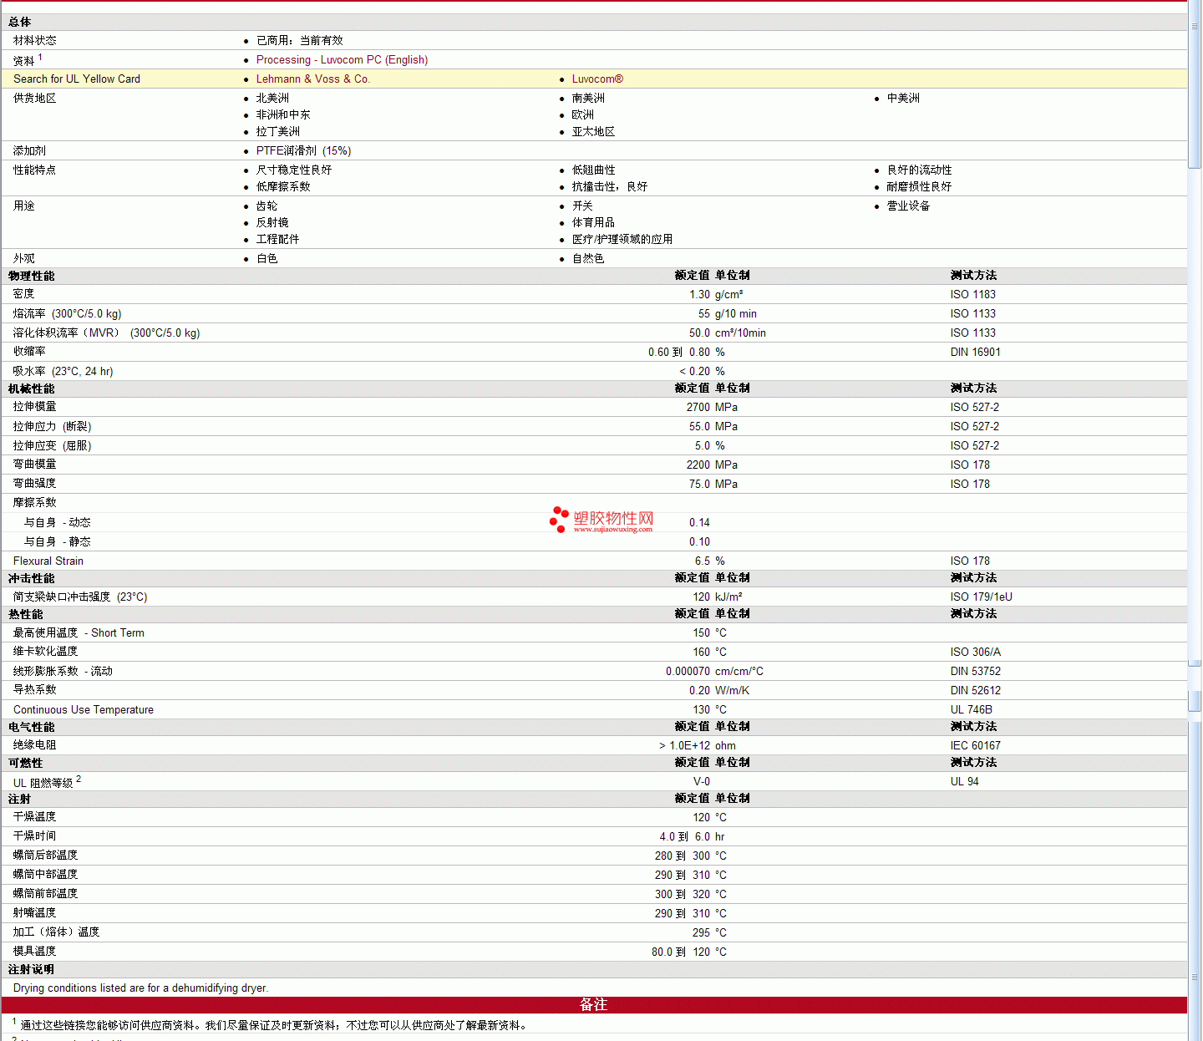The image size is (1203, 1041).
Task: Select the 物理性能 section header
Action: pyautogui.click(x=32, y=276)
